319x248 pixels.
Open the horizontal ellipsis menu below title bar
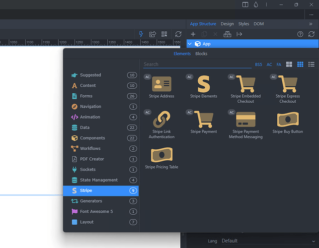click(311, 14)
